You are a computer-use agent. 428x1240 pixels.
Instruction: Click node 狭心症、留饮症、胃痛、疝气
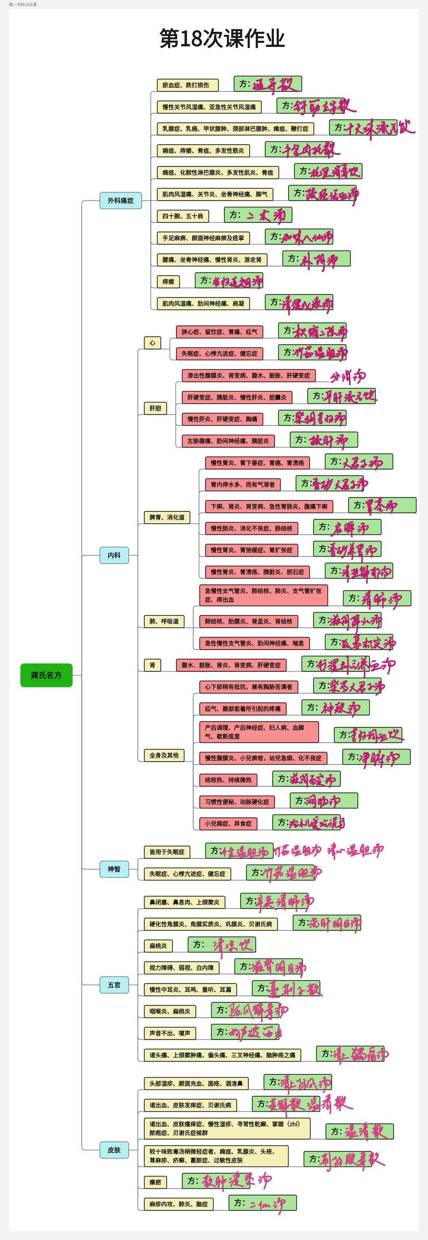[x=219, y=332]
